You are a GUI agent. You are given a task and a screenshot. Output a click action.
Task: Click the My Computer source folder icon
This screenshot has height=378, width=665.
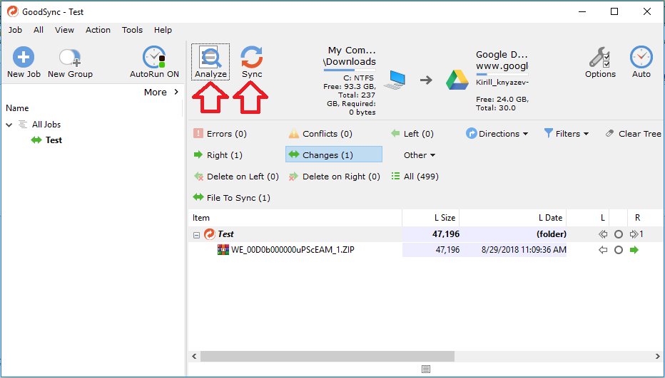click(395, 80)
